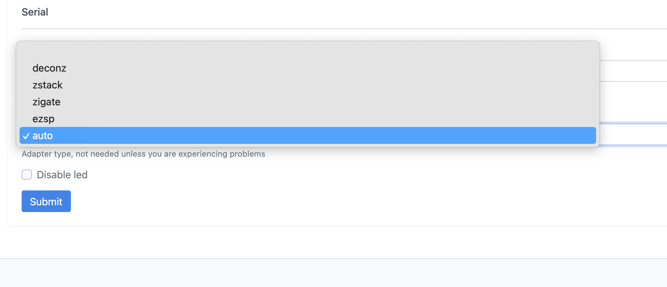The width and height of the screenshot is (667, 287).
Task: Click the adapter type hint text
Action: (143, 154)
